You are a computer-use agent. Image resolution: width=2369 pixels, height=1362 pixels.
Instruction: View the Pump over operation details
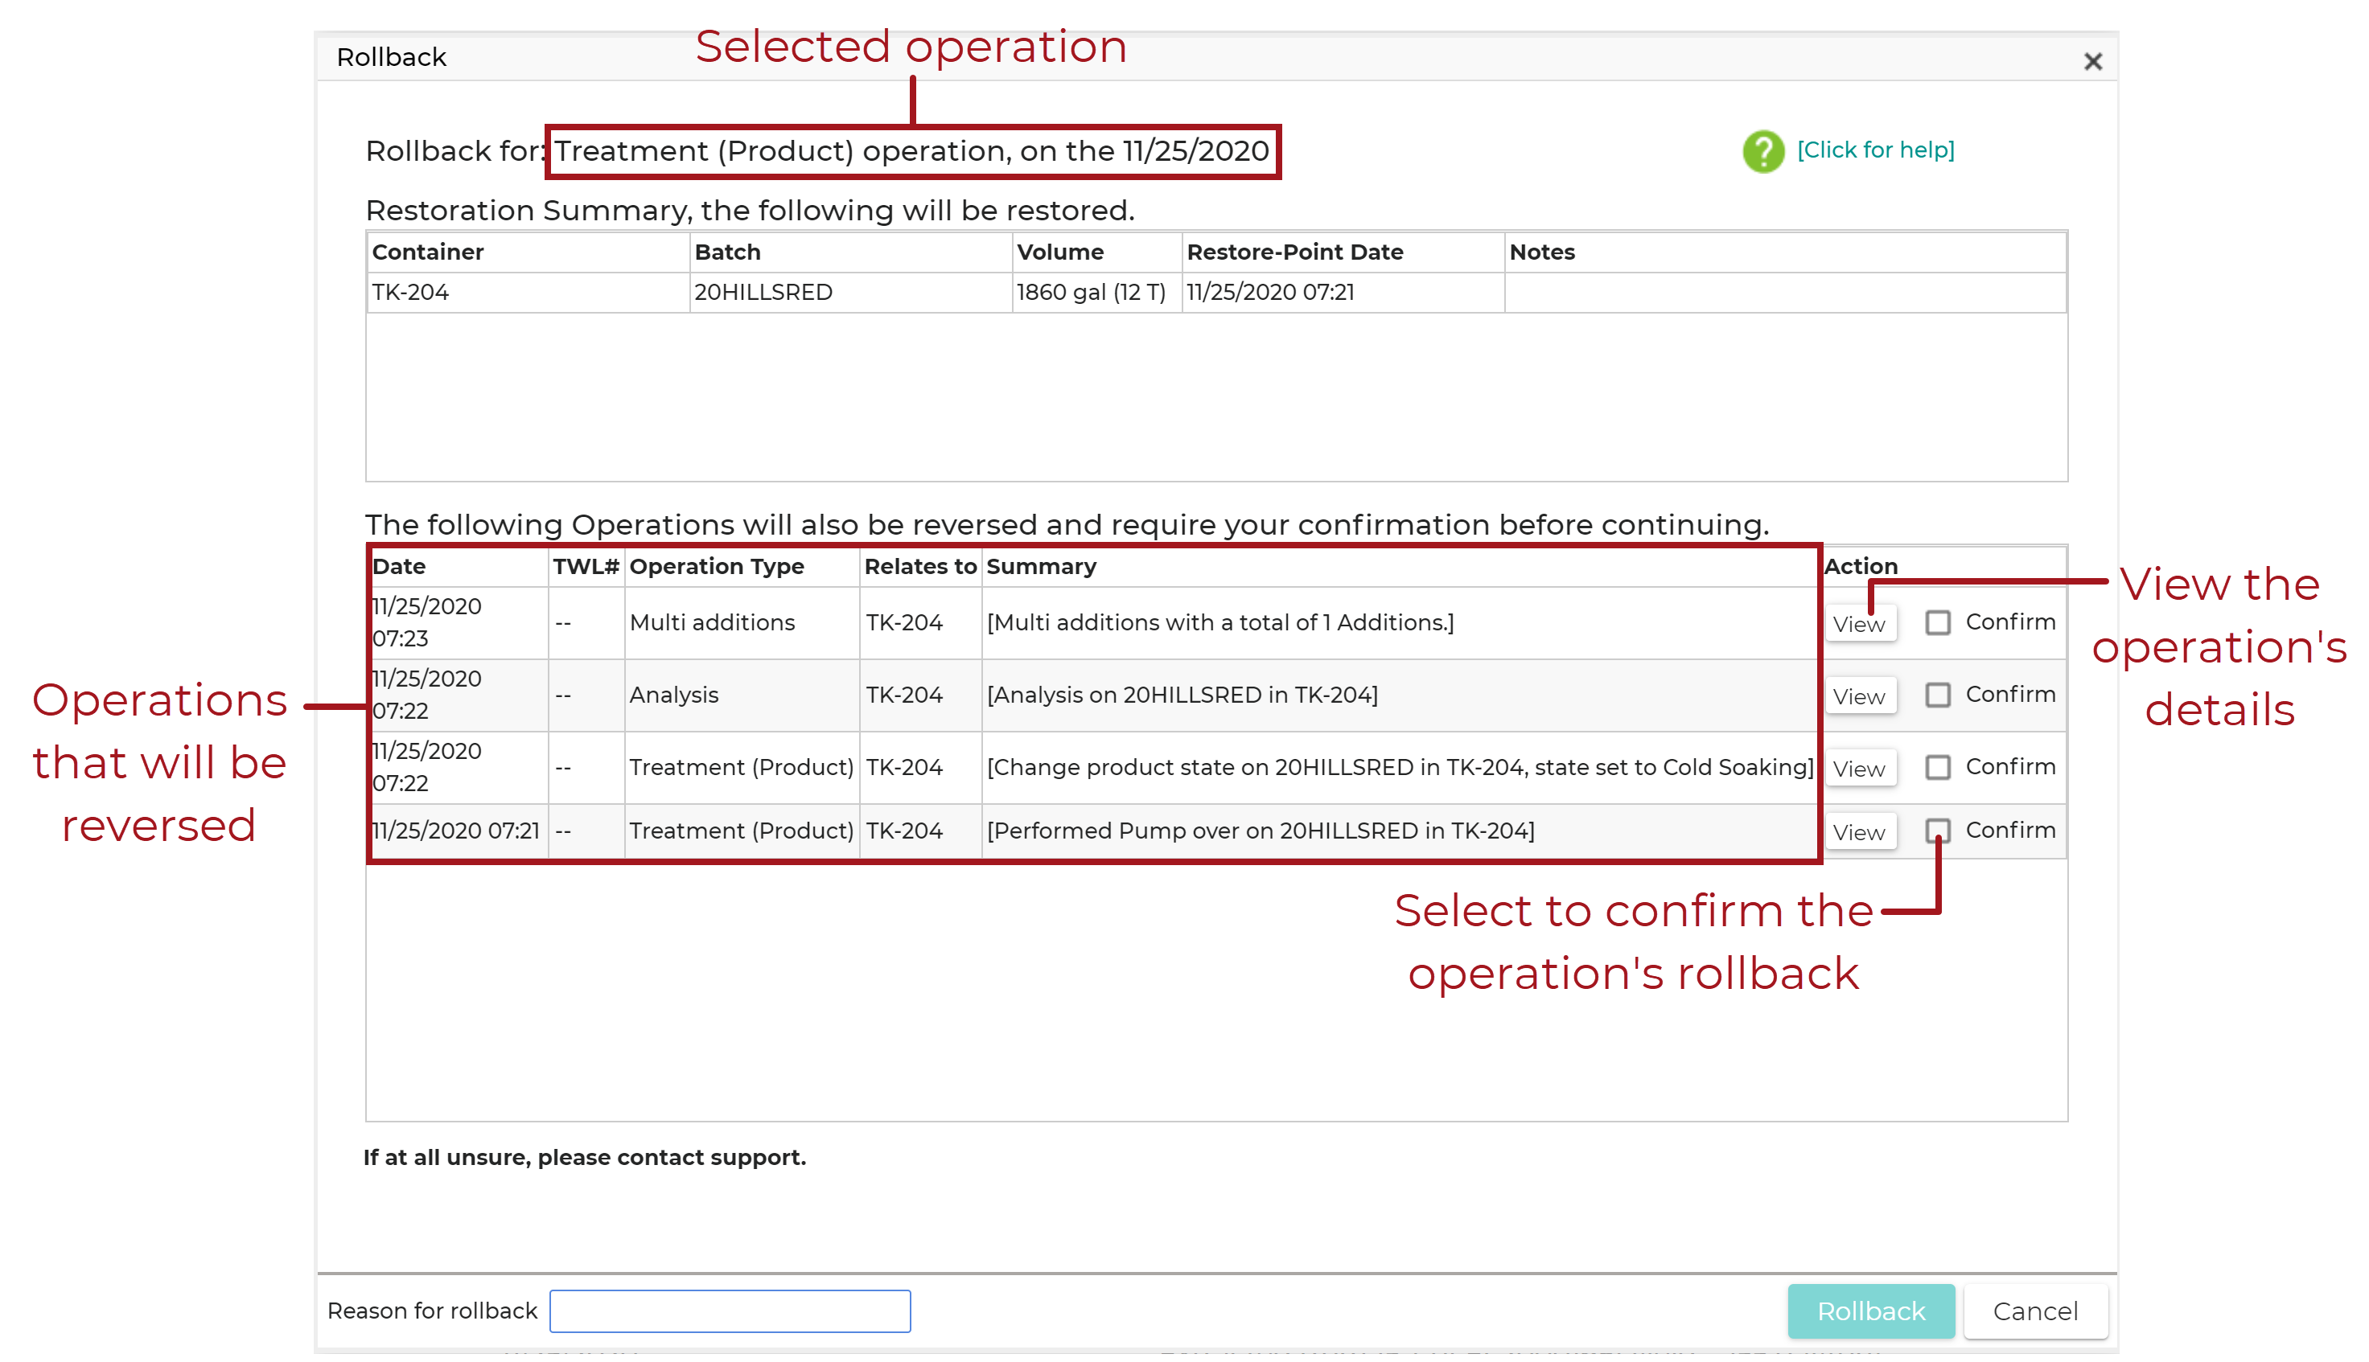1859,831
